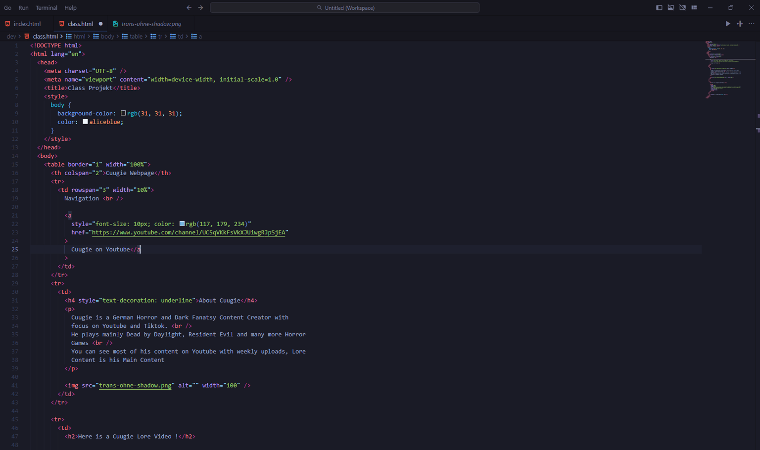Minimize the editor window
Viewport: 760px width, 450px height.
710,7
